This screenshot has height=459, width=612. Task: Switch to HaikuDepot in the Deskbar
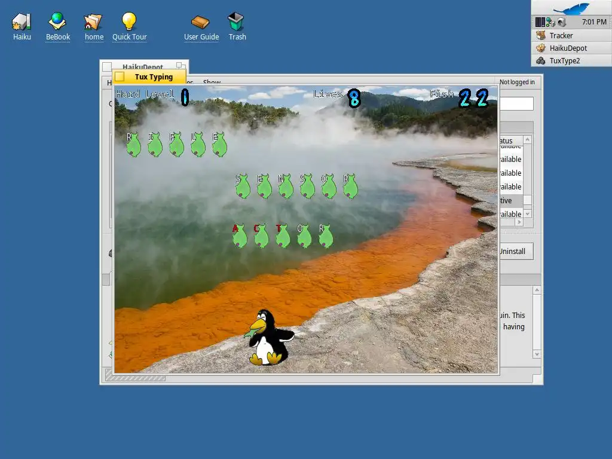[572, 48]
